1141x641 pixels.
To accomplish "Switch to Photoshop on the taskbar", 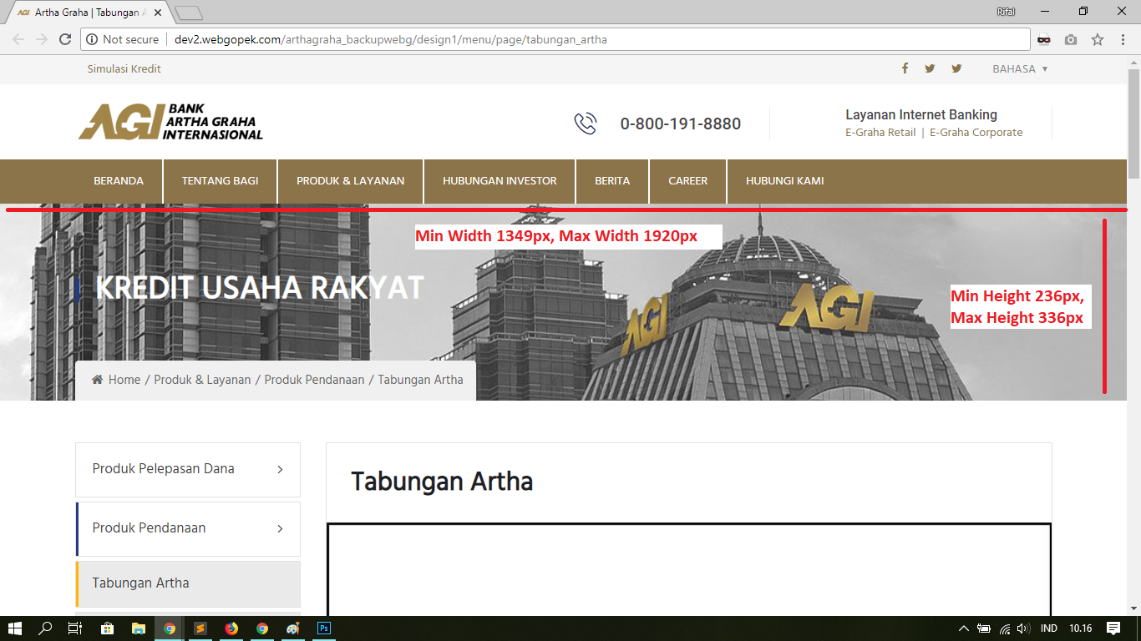I will tap(324, 628).
